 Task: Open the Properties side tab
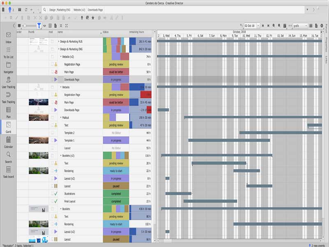pos(326,44)
